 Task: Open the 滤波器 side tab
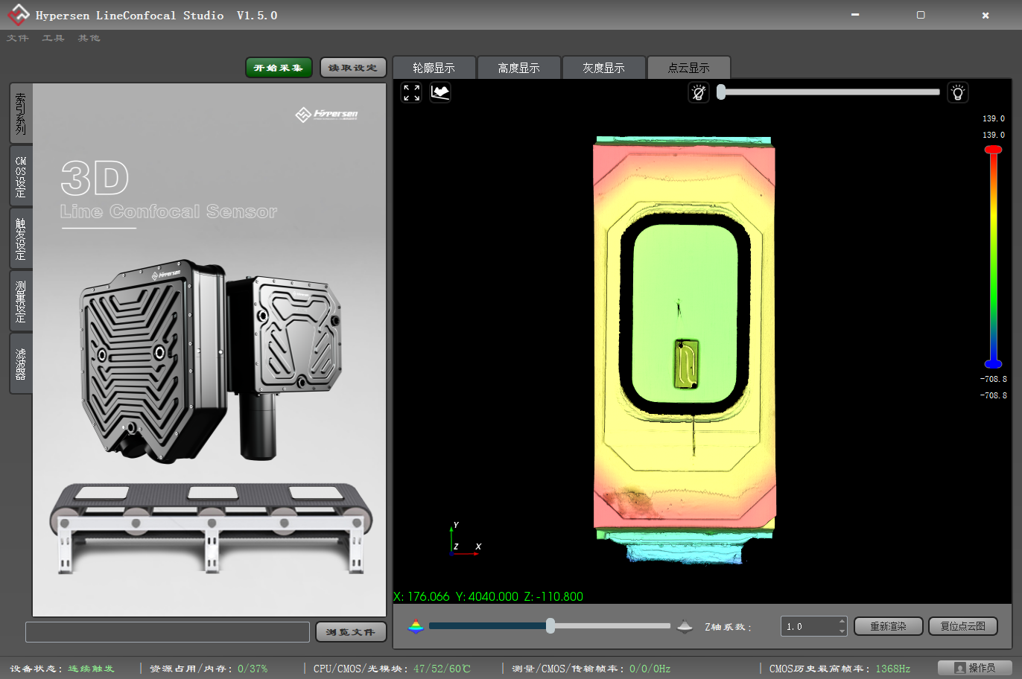click(21, 363)
